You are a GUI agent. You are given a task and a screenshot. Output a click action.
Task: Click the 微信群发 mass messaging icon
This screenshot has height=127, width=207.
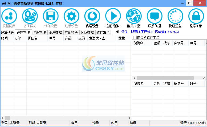coord(30,16)
